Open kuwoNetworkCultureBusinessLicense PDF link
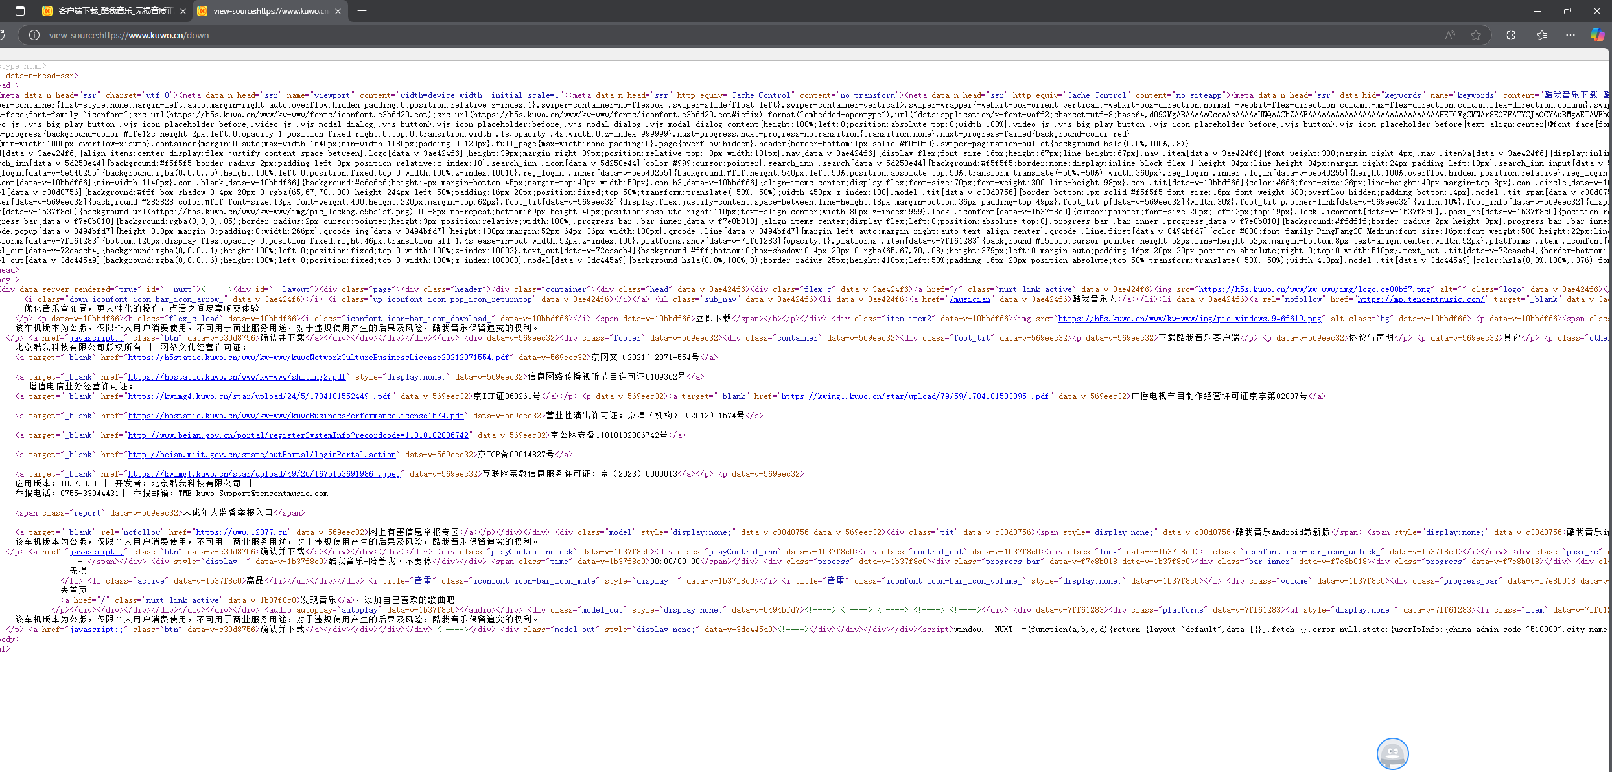 (318, 358)
